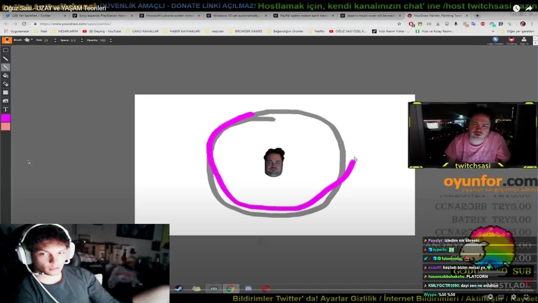The width and height of the screenshot is (538, 303).
Task: Open the HESAPLARIM bookmark folder
Action: (65, 31)
